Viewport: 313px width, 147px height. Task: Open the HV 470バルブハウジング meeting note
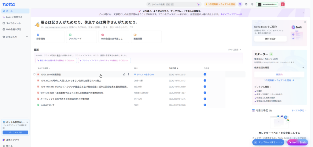84,87
